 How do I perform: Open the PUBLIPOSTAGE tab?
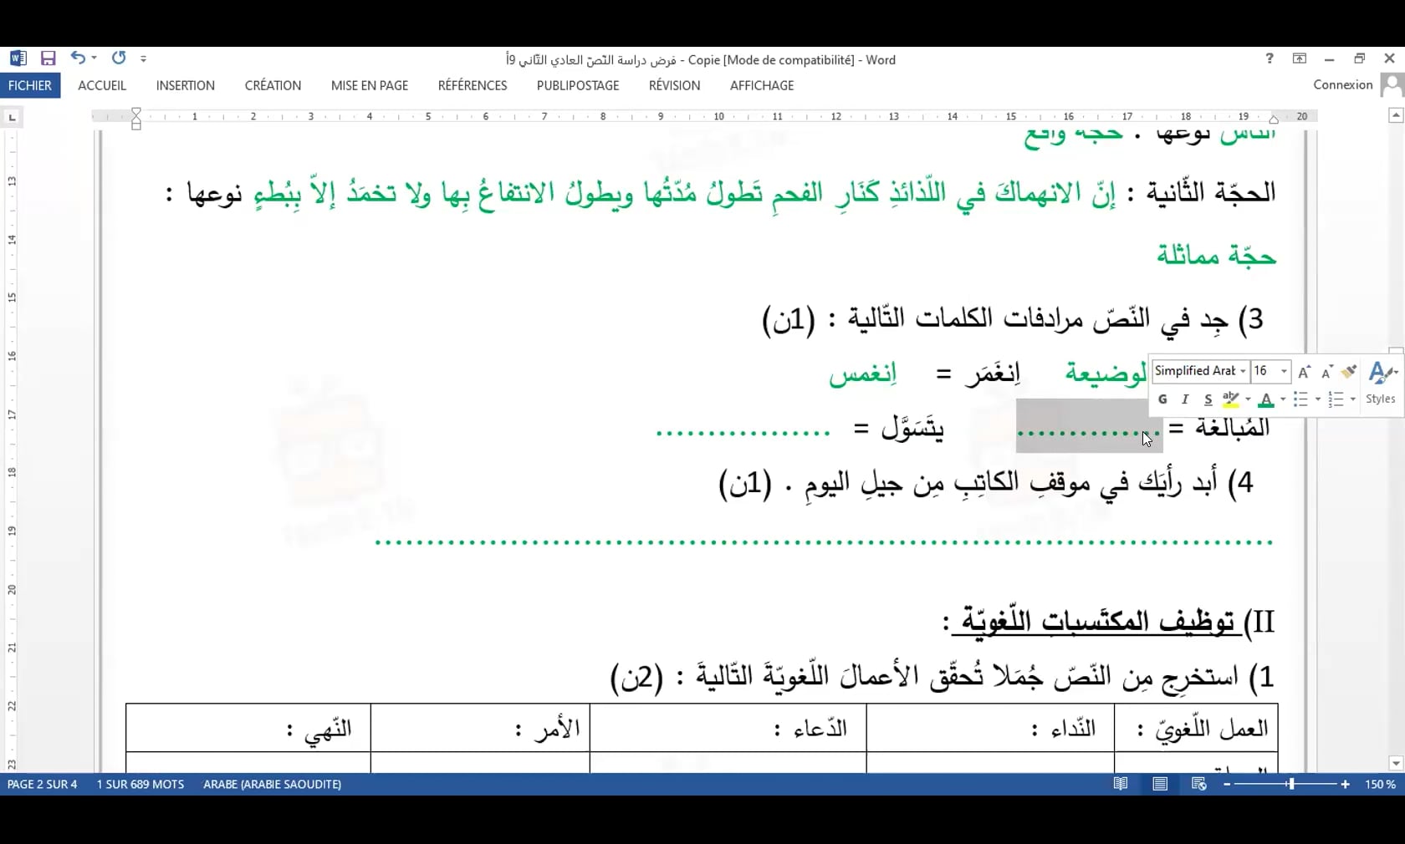(578, 85)
